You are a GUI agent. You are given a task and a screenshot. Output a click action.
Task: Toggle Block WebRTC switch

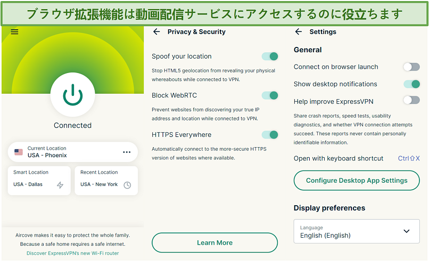[270, 95]
